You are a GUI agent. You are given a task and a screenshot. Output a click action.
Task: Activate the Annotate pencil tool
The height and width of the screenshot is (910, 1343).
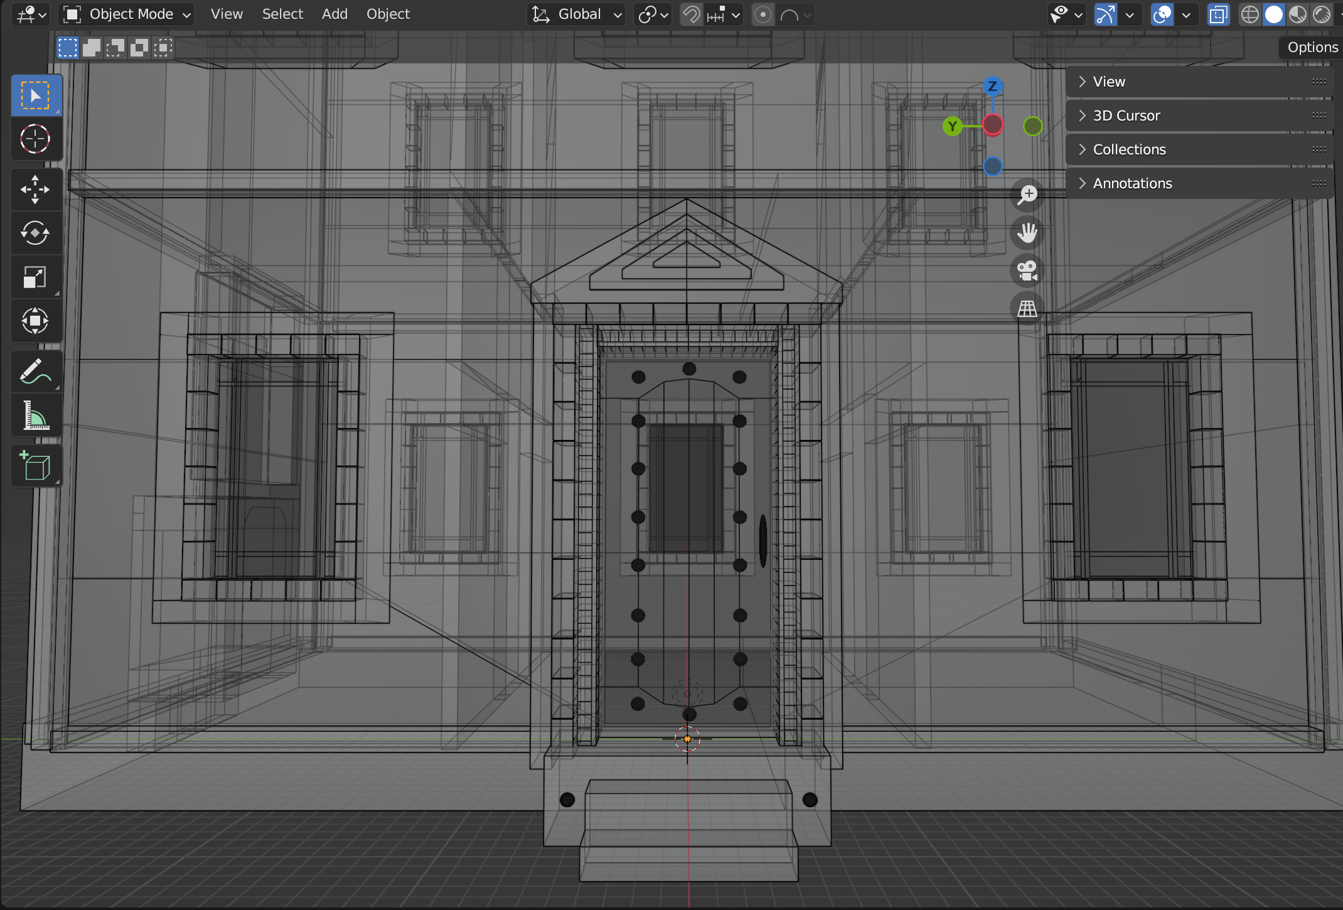click(x=35, y=372)
